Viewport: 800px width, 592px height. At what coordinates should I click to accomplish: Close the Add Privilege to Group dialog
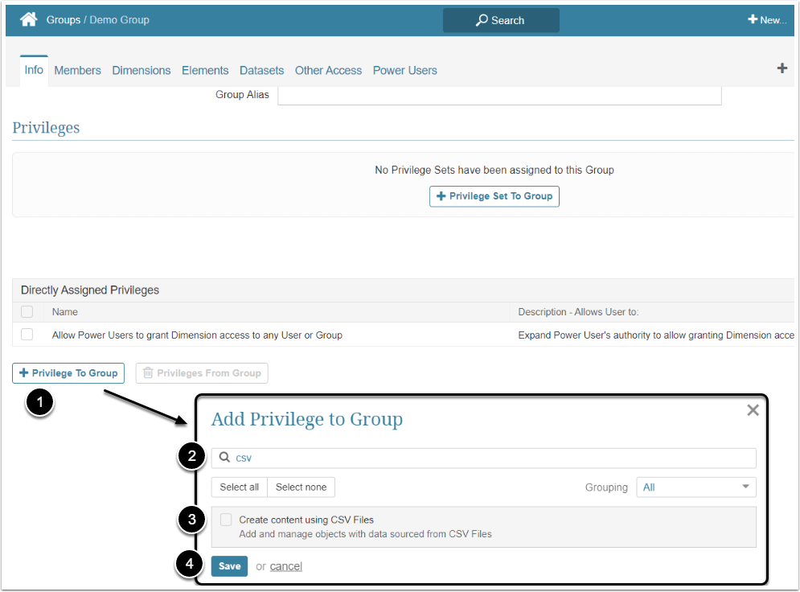[753, 409]
